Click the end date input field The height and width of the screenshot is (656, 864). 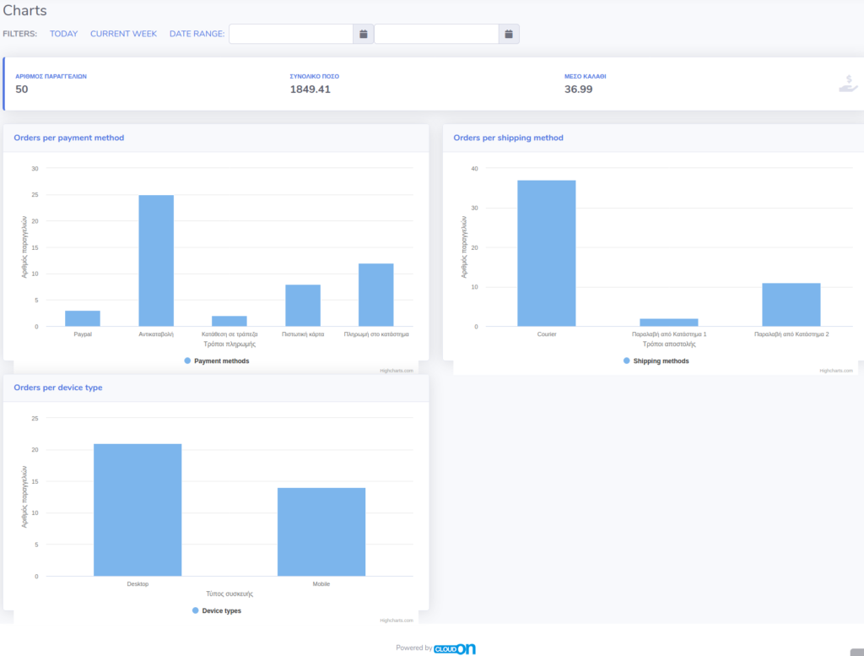coord(436,34)
